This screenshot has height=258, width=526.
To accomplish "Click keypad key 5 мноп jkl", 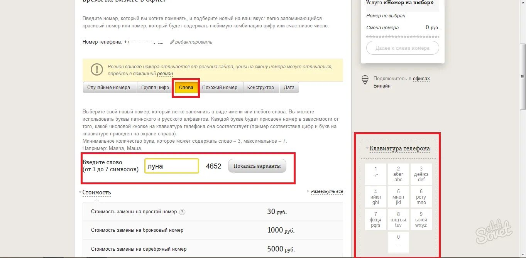I will click(x=398, y=197).
